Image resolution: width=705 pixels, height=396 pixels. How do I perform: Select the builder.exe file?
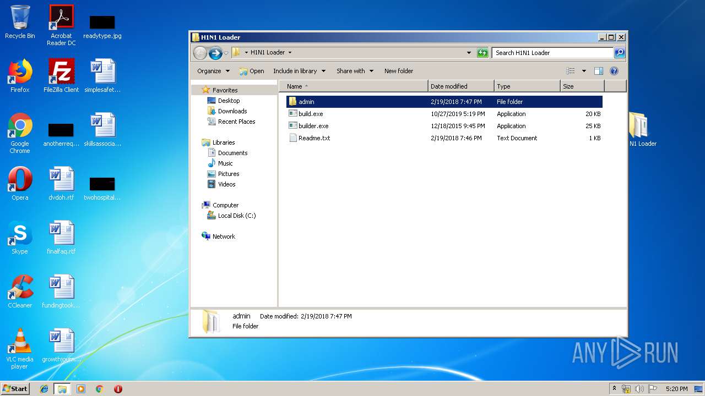pos(444,126)
